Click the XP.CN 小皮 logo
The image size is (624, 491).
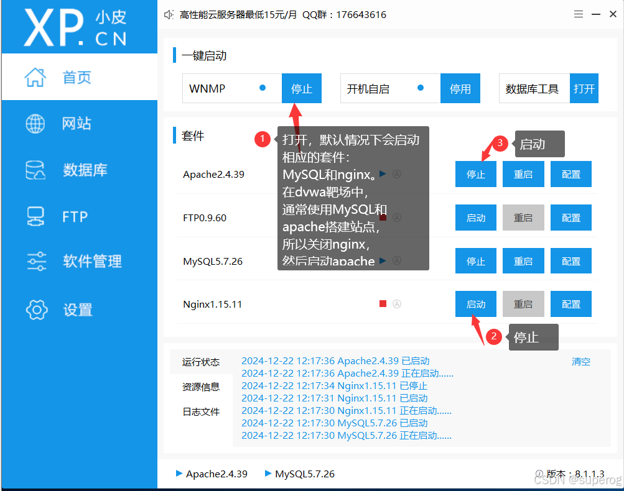click(x=76, y=27)
